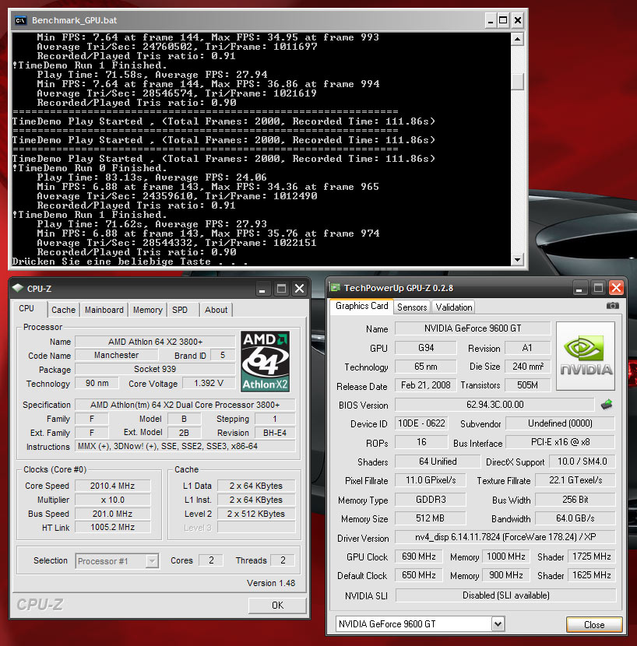Click the Instructions field in CPU-Z
Image resolution: width=637 pixels, height=646 pixels.
coord(185,446)
